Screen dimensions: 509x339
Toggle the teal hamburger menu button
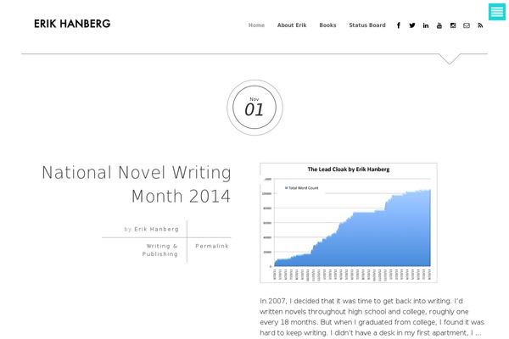(x=497, y=12)
